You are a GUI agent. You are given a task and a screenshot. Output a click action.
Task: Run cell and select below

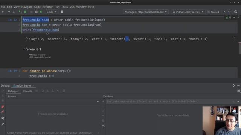coord(20,12)
